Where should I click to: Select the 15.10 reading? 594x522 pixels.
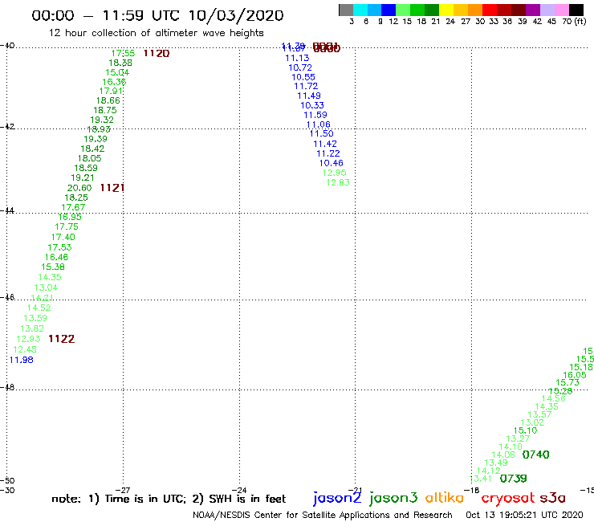coord(526,430)
